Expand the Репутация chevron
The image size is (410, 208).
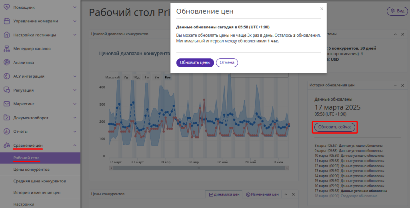pyautogui.click(x=75, y=90)
